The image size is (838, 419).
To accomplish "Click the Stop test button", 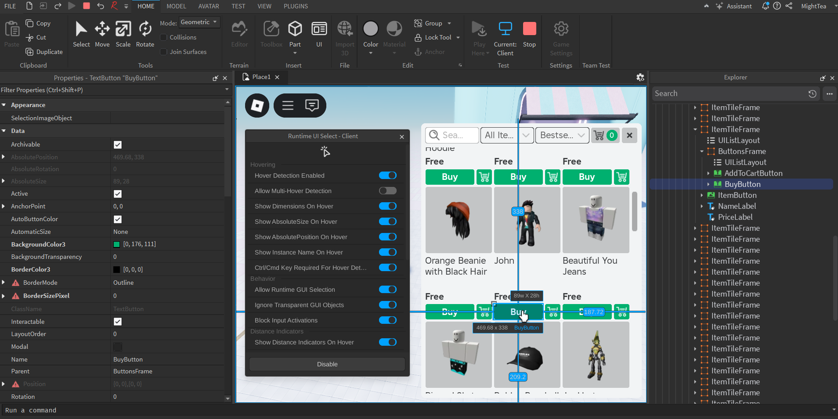I will 529,34.
